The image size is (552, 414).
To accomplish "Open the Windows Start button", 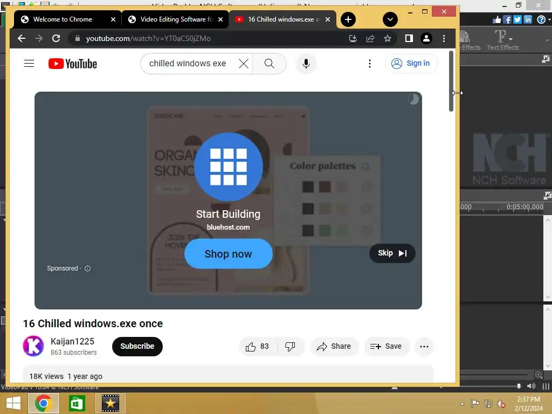I will point(13,403).
